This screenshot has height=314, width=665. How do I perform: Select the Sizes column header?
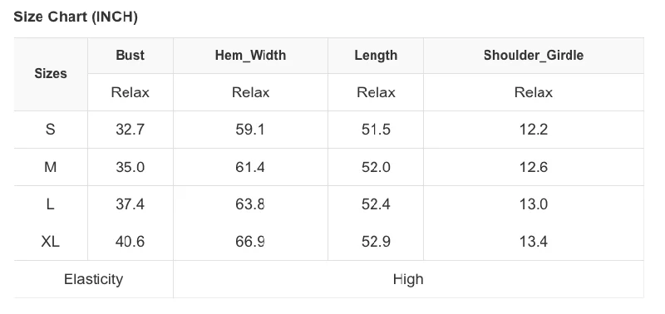pos(51,74)
